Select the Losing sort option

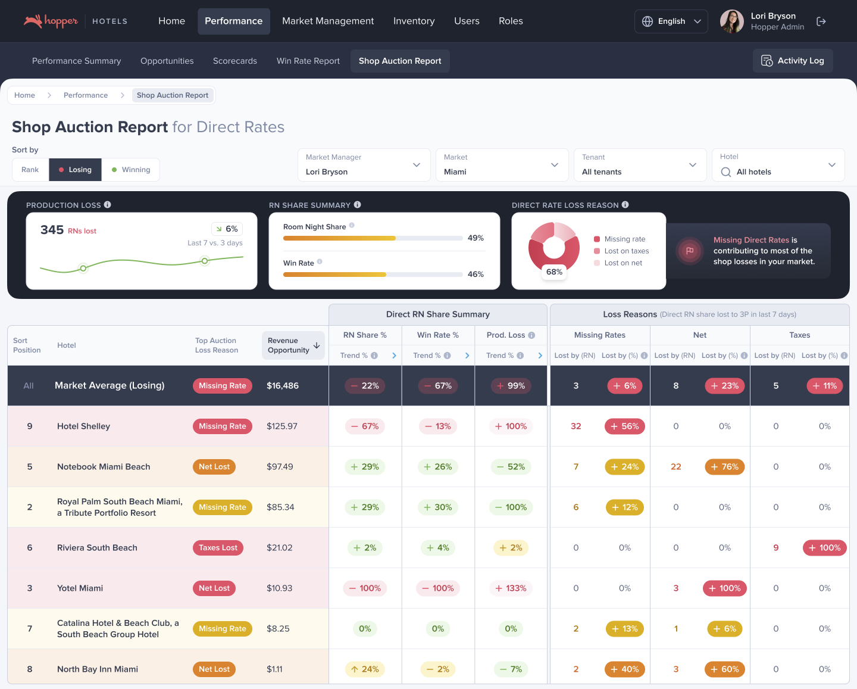(x=75, y=170)
